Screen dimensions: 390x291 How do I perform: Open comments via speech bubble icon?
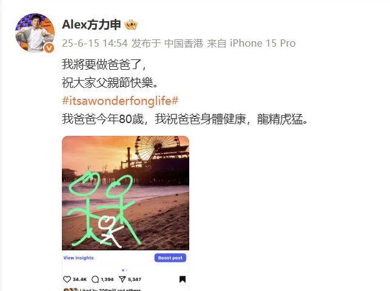(95, 279)
